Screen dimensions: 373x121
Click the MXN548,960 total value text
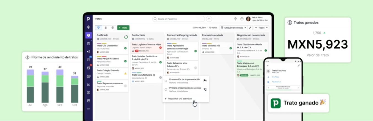pos(199,28)
